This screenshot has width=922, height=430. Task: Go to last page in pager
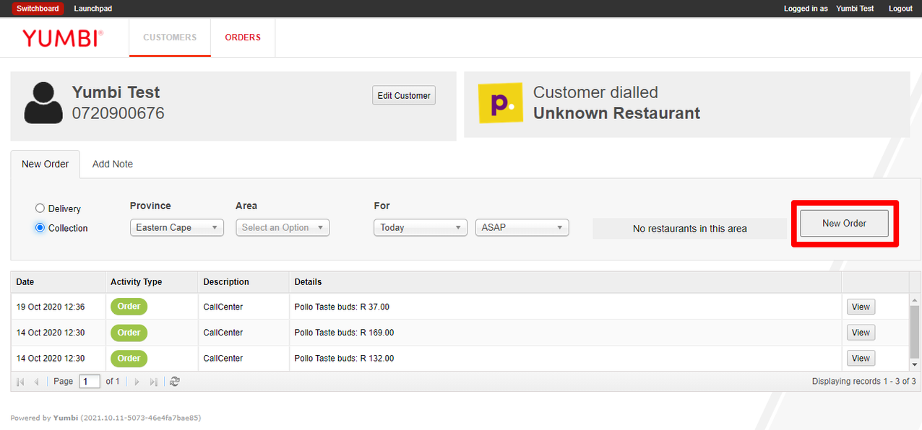coord(153,382)
